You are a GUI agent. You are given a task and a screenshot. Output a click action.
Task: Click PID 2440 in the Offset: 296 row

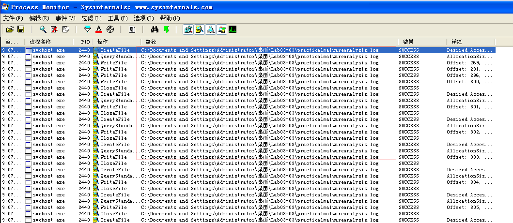[84, 75]
